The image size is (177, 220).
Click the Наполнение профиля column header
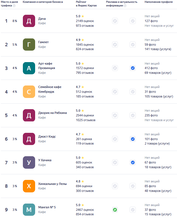[159, 2]
